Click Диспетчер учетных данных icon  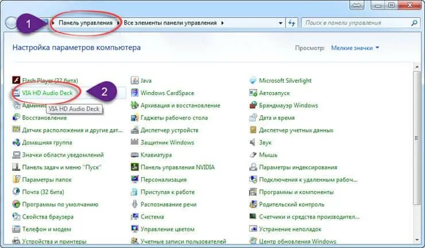click(253, 130)
